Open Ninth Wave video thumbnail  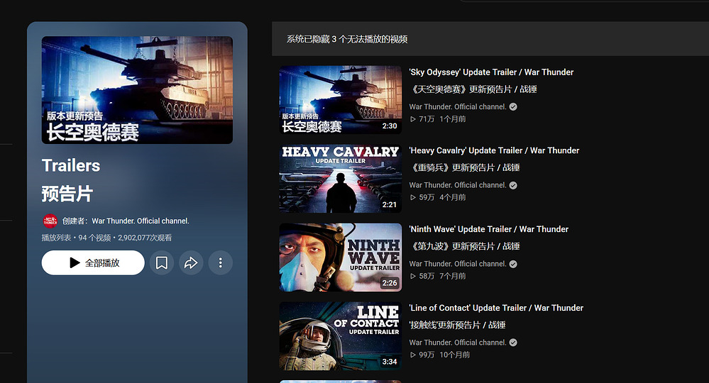(341, 257)
